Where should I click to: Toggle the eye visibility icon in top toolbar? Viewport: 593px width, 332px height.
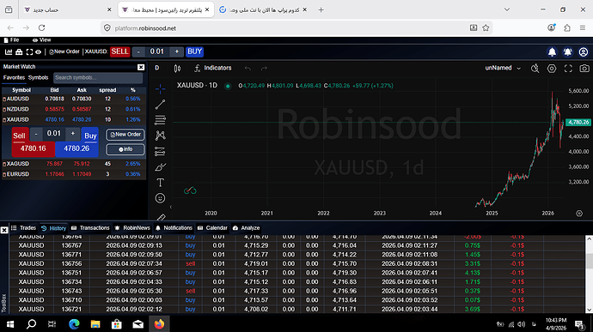click(x=38, y=51)
